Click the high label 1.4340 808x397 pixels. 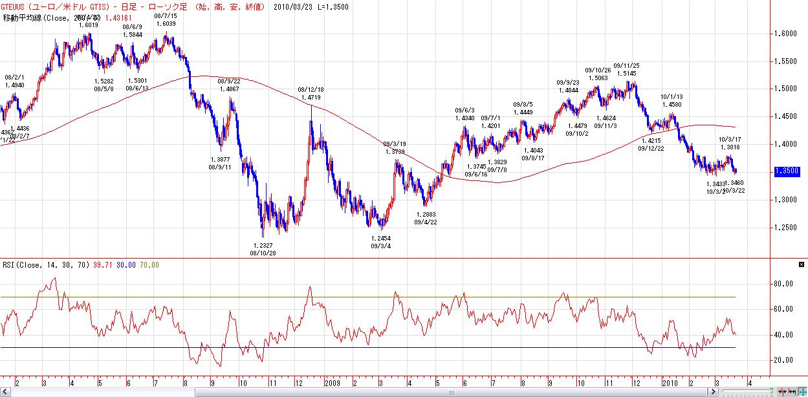[x=464, y=118]
